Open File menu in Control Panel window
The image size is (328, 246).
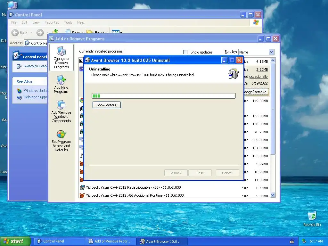tap(14, 22)
